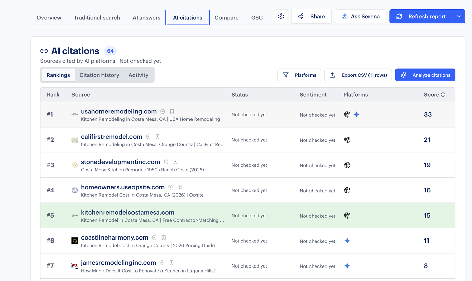Switch to the Overview tab

pyautogui.click(x=49, y=18)
